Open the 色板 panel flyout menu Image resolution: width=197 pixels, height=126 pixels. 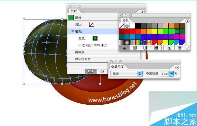point(187,21)
